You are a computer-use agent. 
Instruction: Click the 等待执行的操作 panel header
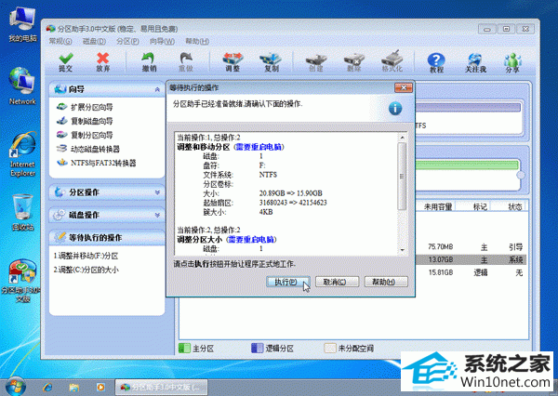(x=106, y=238)
